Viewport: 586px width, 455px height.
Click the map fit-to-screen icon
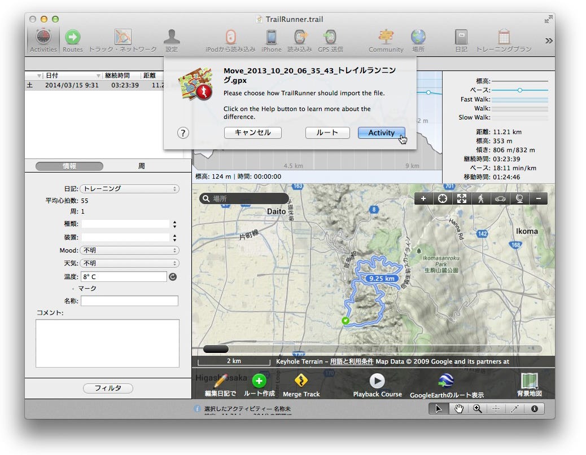coord(462,199)
